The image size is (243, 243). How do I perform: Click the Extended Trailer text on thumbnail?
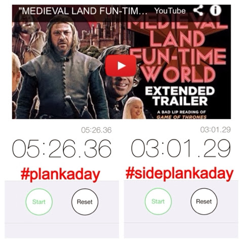(180, 96)
